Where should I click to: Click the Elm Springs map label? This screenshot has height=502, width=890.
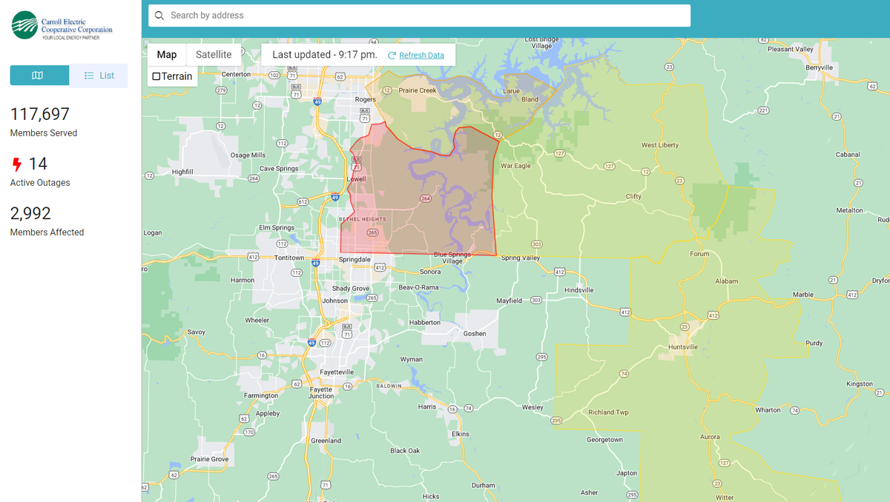[276, 227]
